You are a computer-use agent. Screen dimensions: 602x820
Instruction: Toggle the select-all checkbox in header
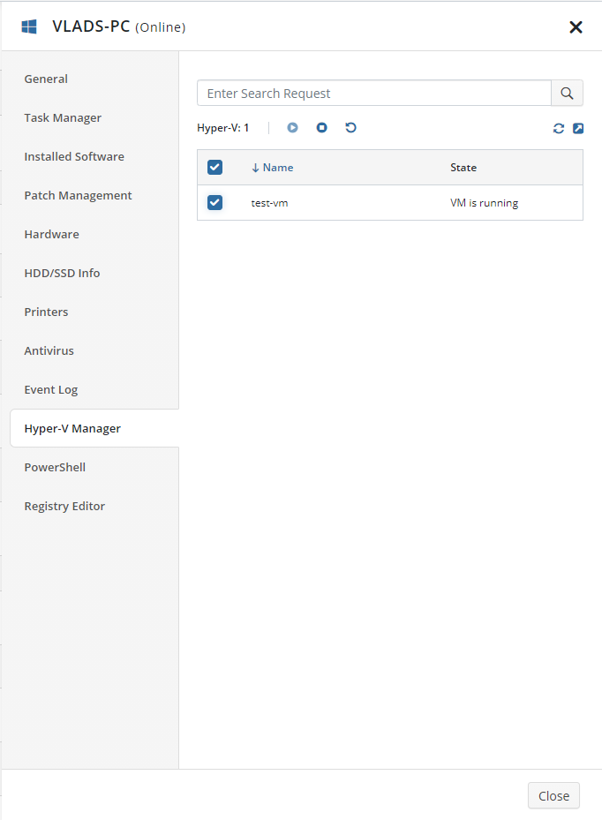pyautogui.click(x=215, y=168)
